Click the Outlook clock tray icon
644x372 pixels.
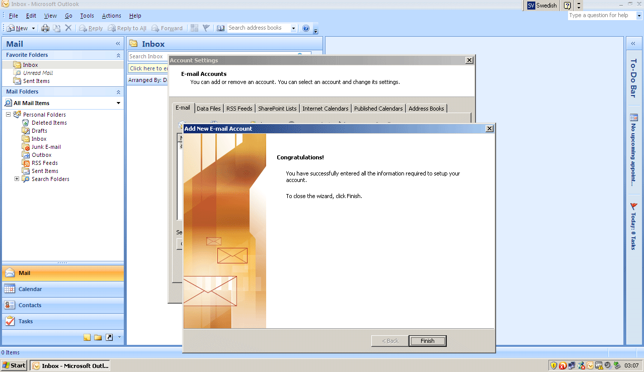590,365
